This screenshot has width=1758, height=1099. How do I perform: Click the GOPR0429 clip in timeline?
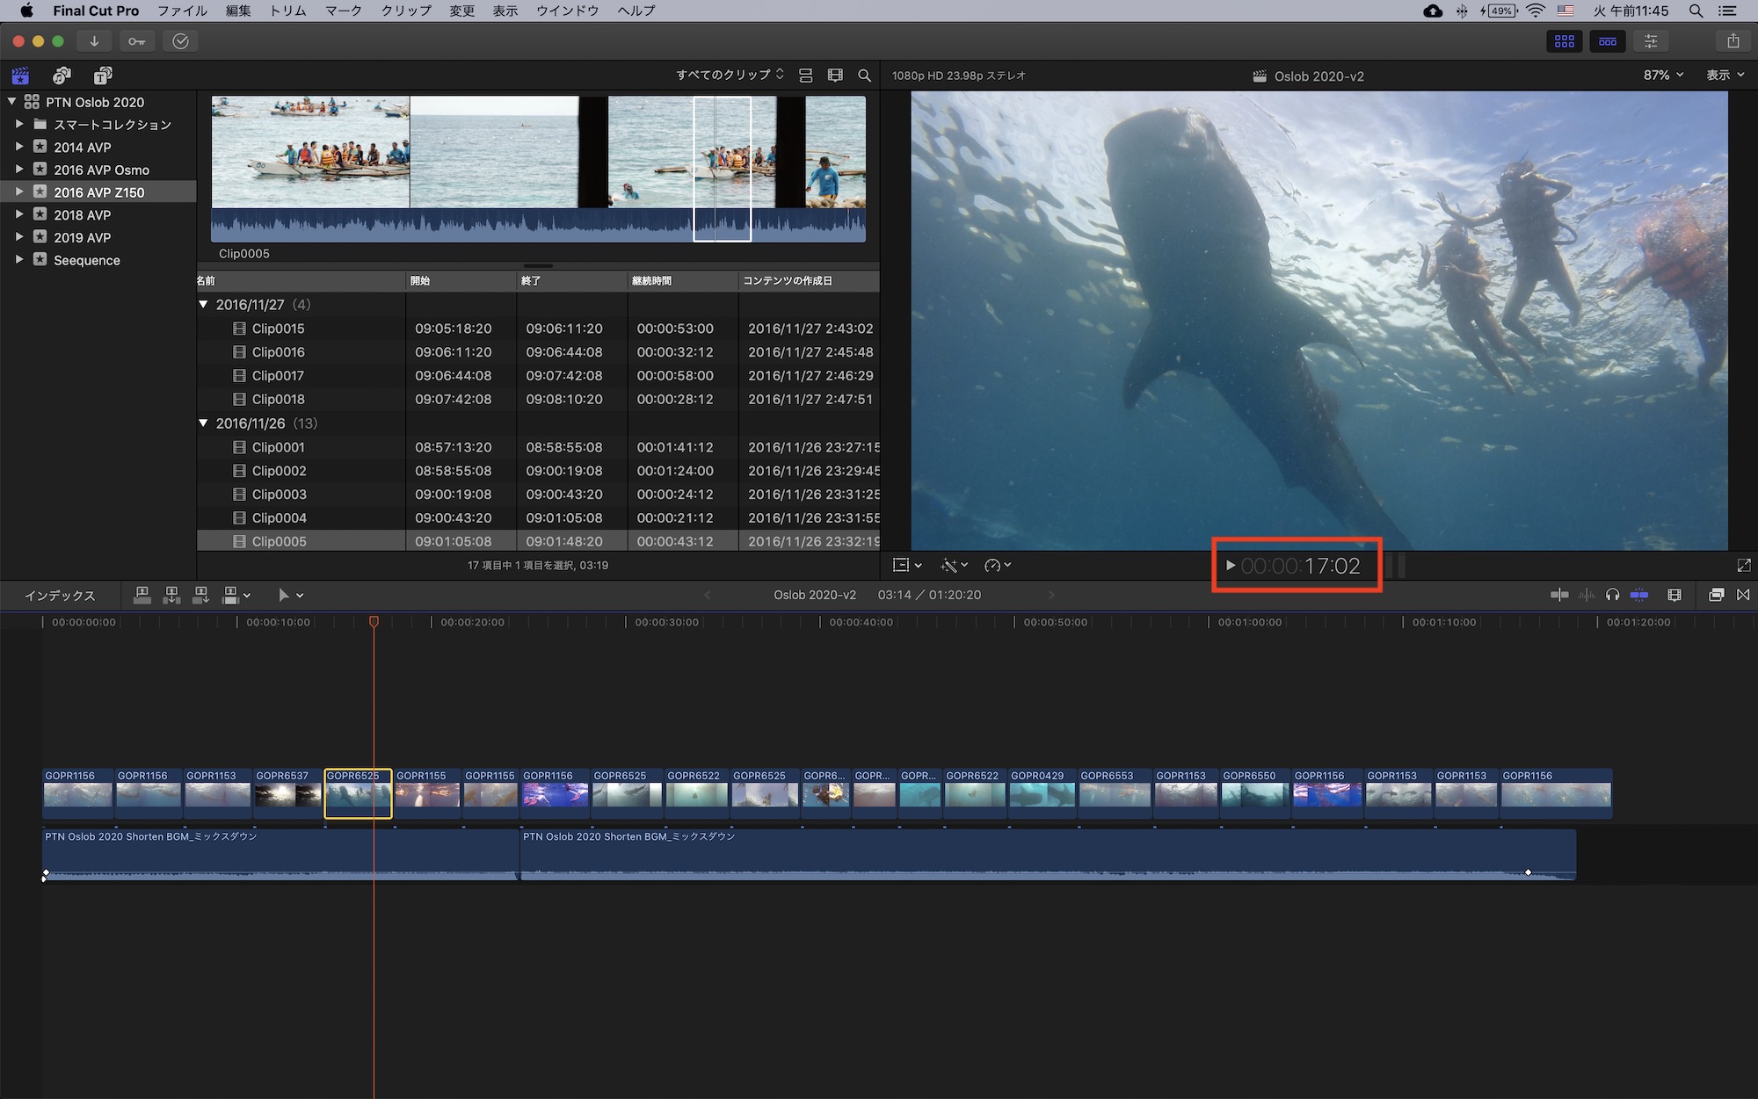coord(1042,793)
